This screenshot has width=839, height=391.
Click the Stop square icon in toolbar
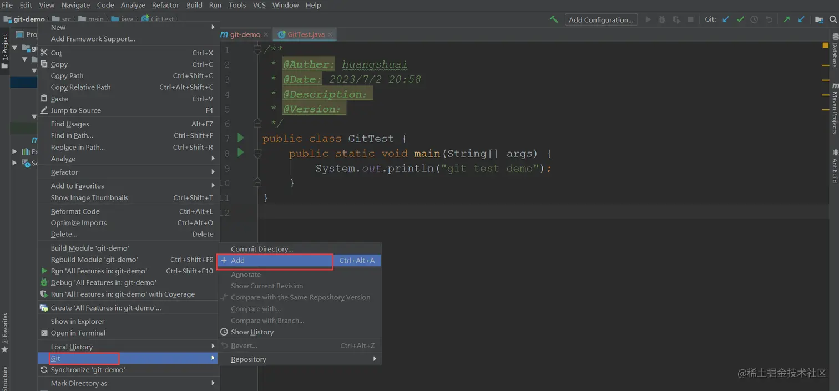tap(690, 19)
